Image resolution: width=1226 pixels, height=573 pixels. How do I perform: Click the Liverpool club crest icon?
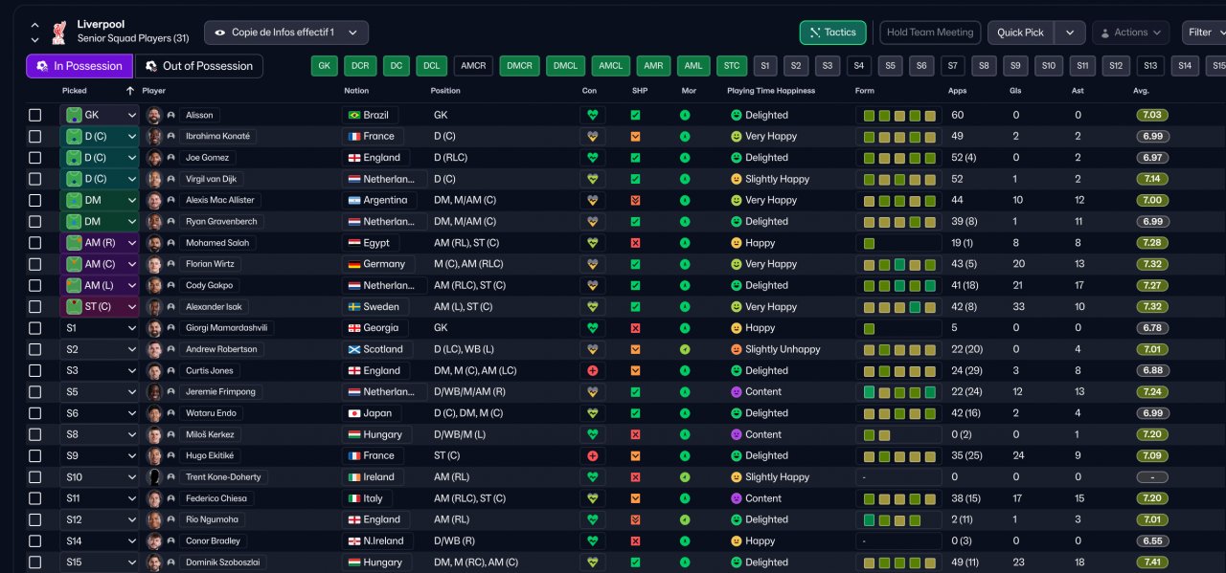pos(59,32)
